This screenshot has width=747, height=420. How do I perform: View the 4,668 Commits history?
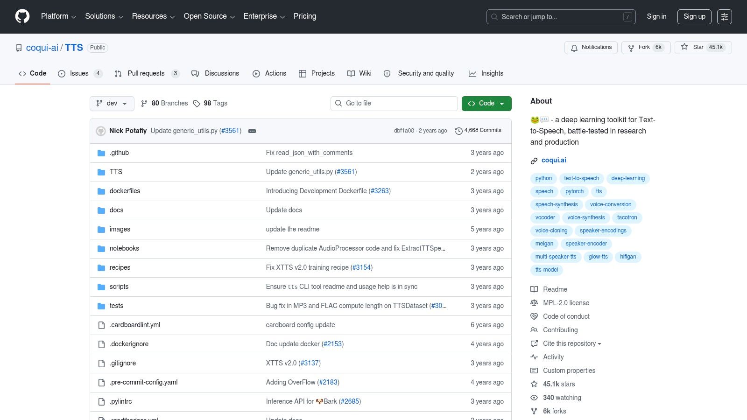(x=478, y=131)
